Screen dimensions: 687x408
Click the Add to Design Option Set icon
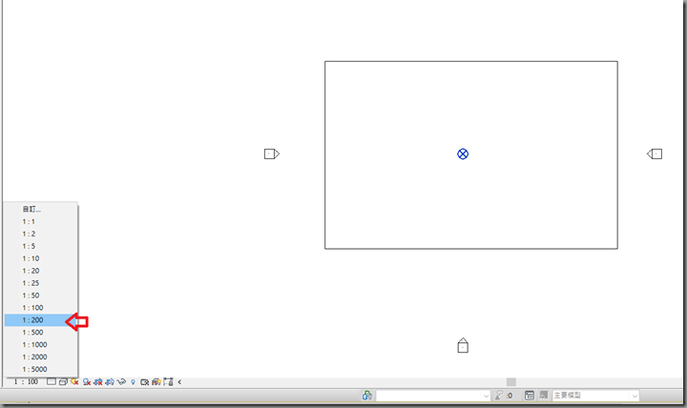(x=544, y=396)
